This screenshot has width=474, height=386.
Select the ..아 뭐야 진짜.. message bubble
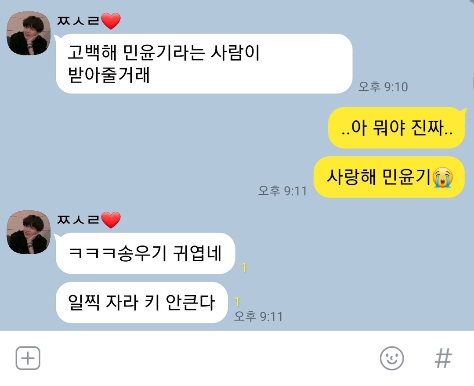coord(397,128)
